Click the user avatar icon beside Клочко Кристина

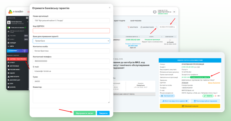tap(9, 22)
